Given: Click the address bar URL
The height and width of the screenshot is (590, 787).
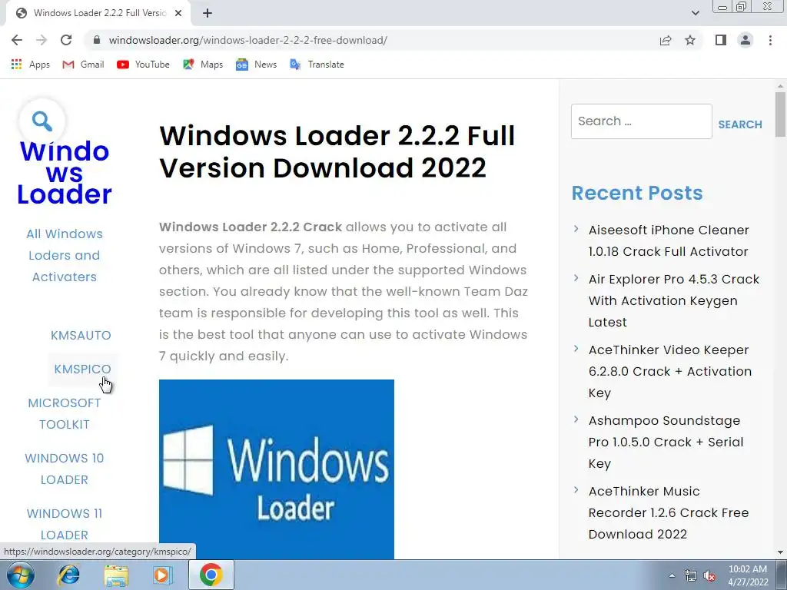Looking at the screenshot, I should coord(248,40).
